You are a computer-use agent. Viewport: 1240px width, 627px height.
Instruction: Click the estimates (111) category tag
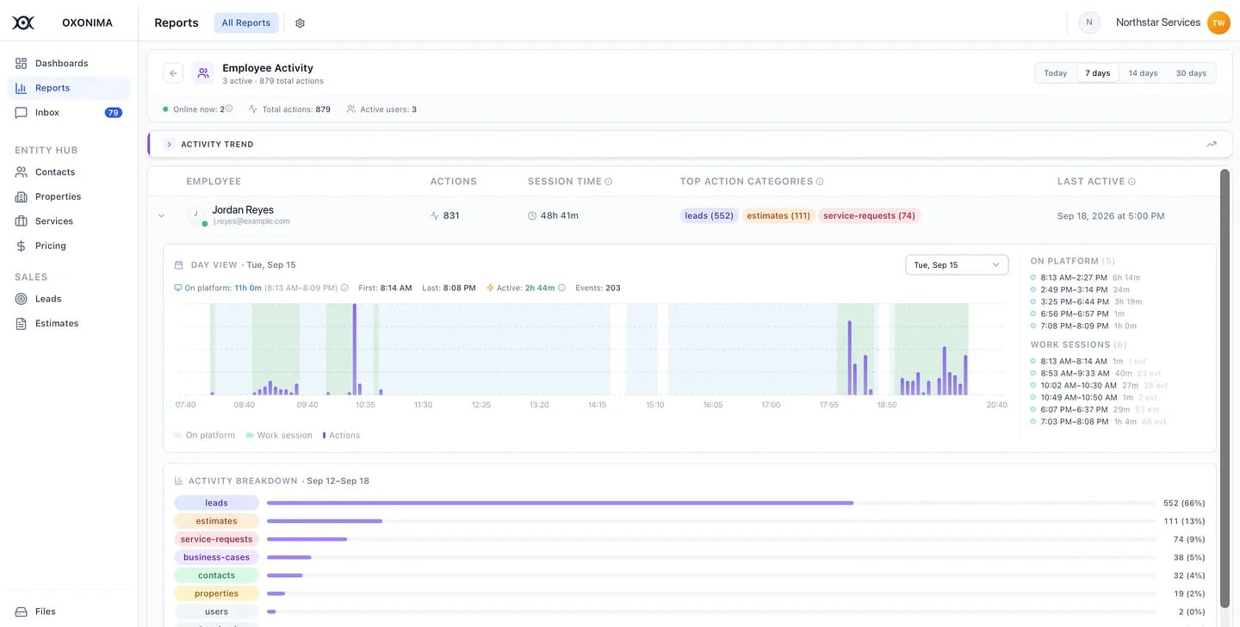[778, 215]
